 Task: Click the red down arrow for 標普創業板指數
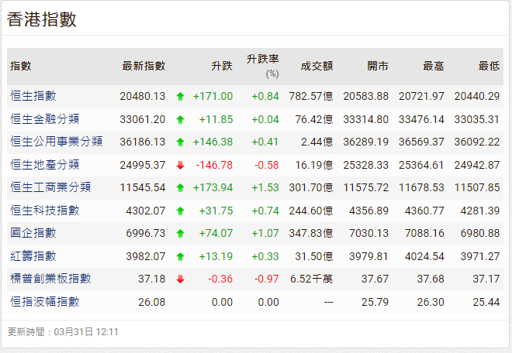coord(180,279)
